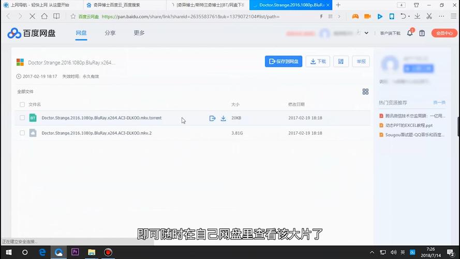The image size is (460, 259).
Task: Click file name Doctor.Strange...mkv.torrent
Action: click(101, 118)
